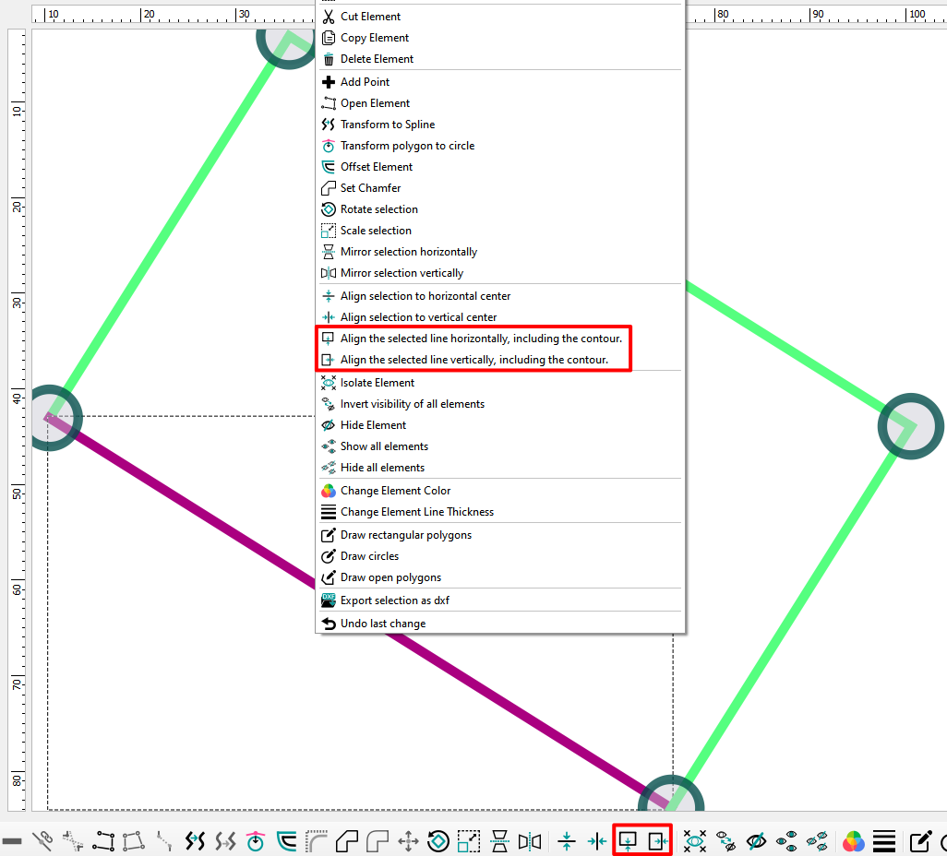Screen dimensions: 947x856
Task: Click Invert visibility of all elements in the menu
Action: coord(412,404)
